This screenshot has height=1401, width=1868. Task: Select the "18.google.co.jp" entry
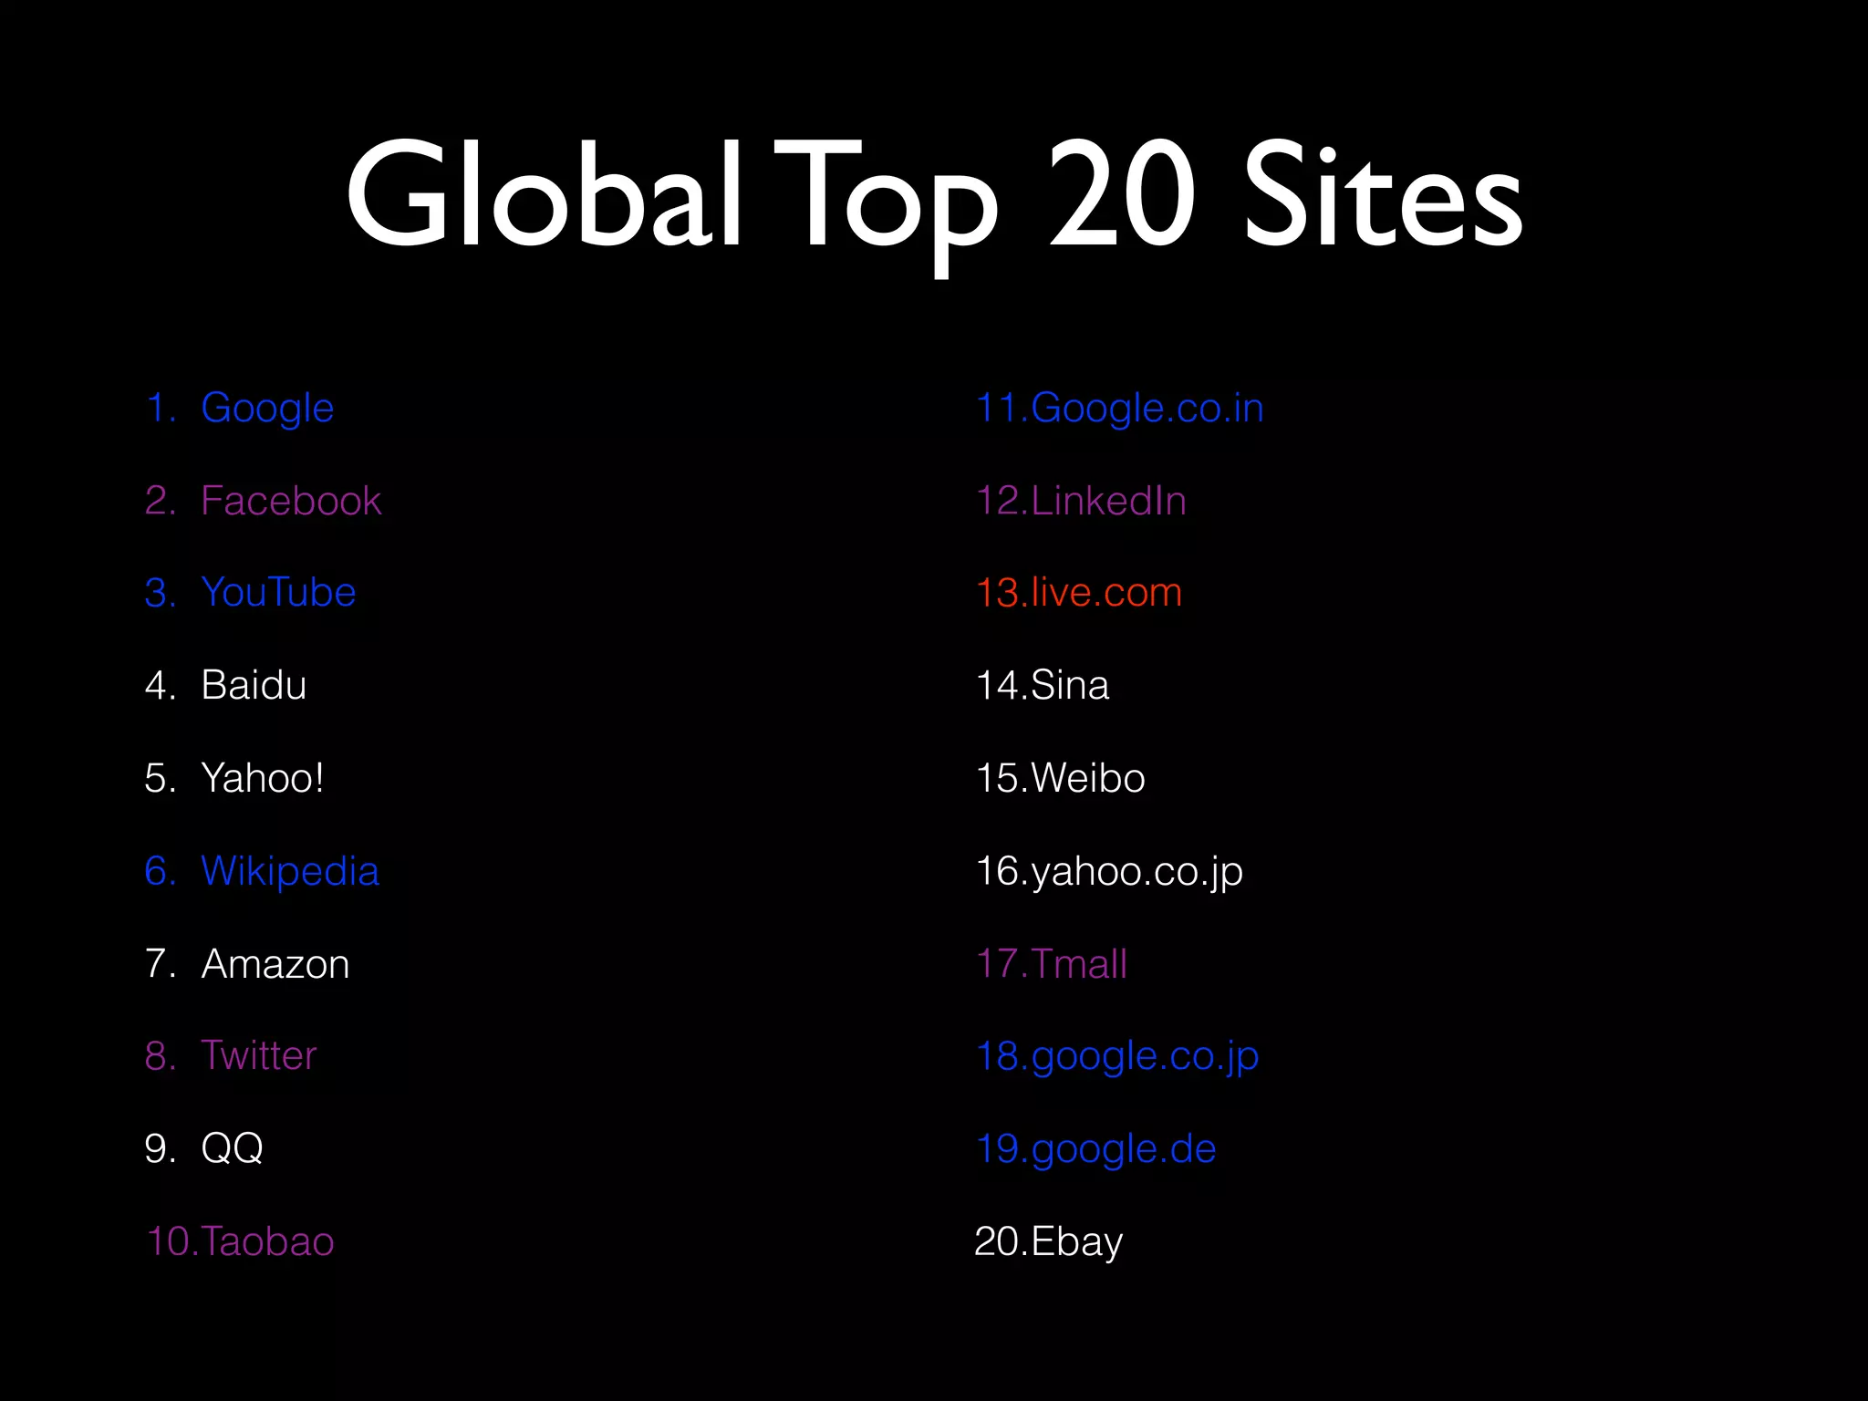[x=1117, y=1057]
